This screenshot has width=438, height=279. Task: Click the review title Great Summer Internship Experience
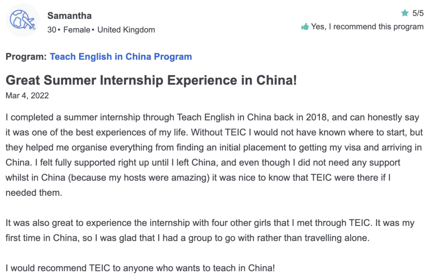tap(151, 80)
